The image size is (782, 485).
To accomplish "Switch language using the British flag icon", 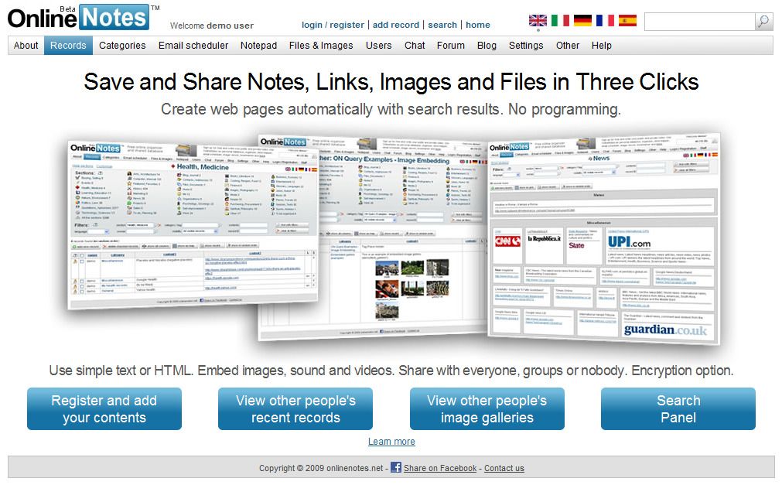I will pos(538,21).
